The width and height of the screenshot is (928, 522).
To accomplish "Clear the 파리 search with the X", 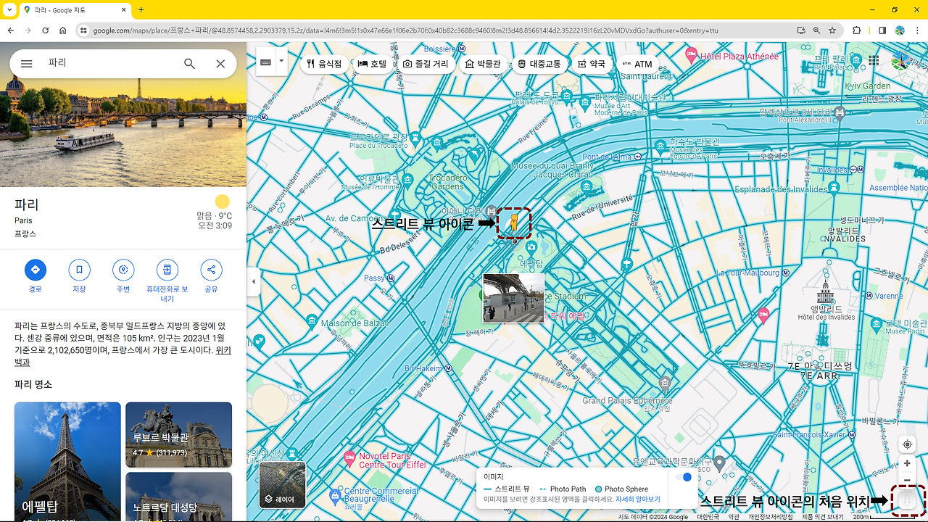I will [x=220, y=64].
